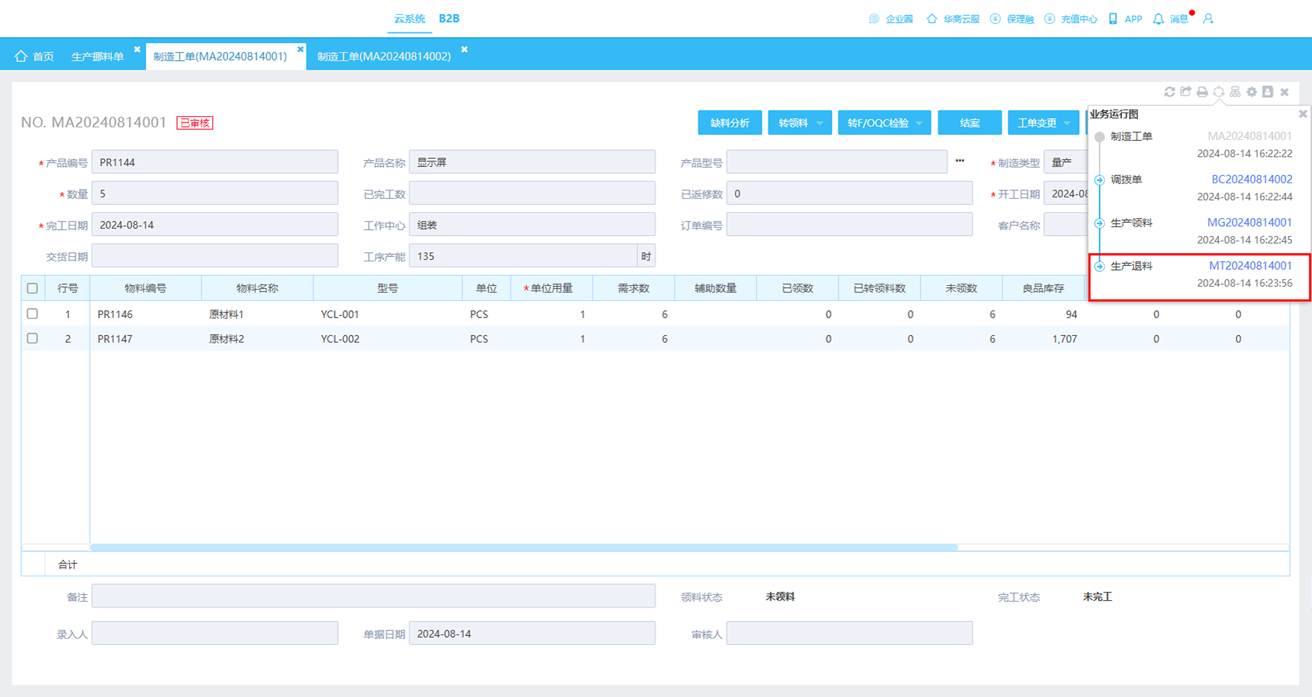Switch to 制造工单(MA20240814002) tab
Image resolution: width=1312 pixels, height=697 pixels.
click(x=384, y=56)
